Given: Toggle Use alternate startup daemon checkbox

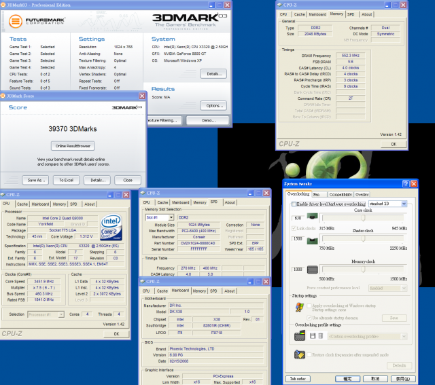Looking at the screenshot, I should (x=309, y=318).
